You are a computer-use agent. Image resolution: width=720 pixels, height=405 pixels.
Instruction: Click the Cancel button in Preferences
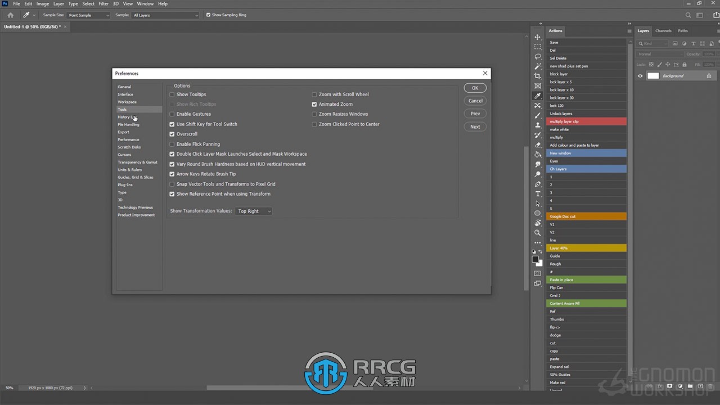(475, 101)
